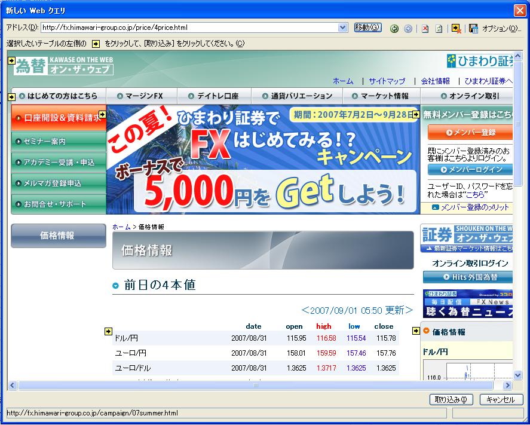This screenshot has height=425, width=530.
Task: Open the サイトマップ link
Action: pyautogui.click(x=387, y=81)
